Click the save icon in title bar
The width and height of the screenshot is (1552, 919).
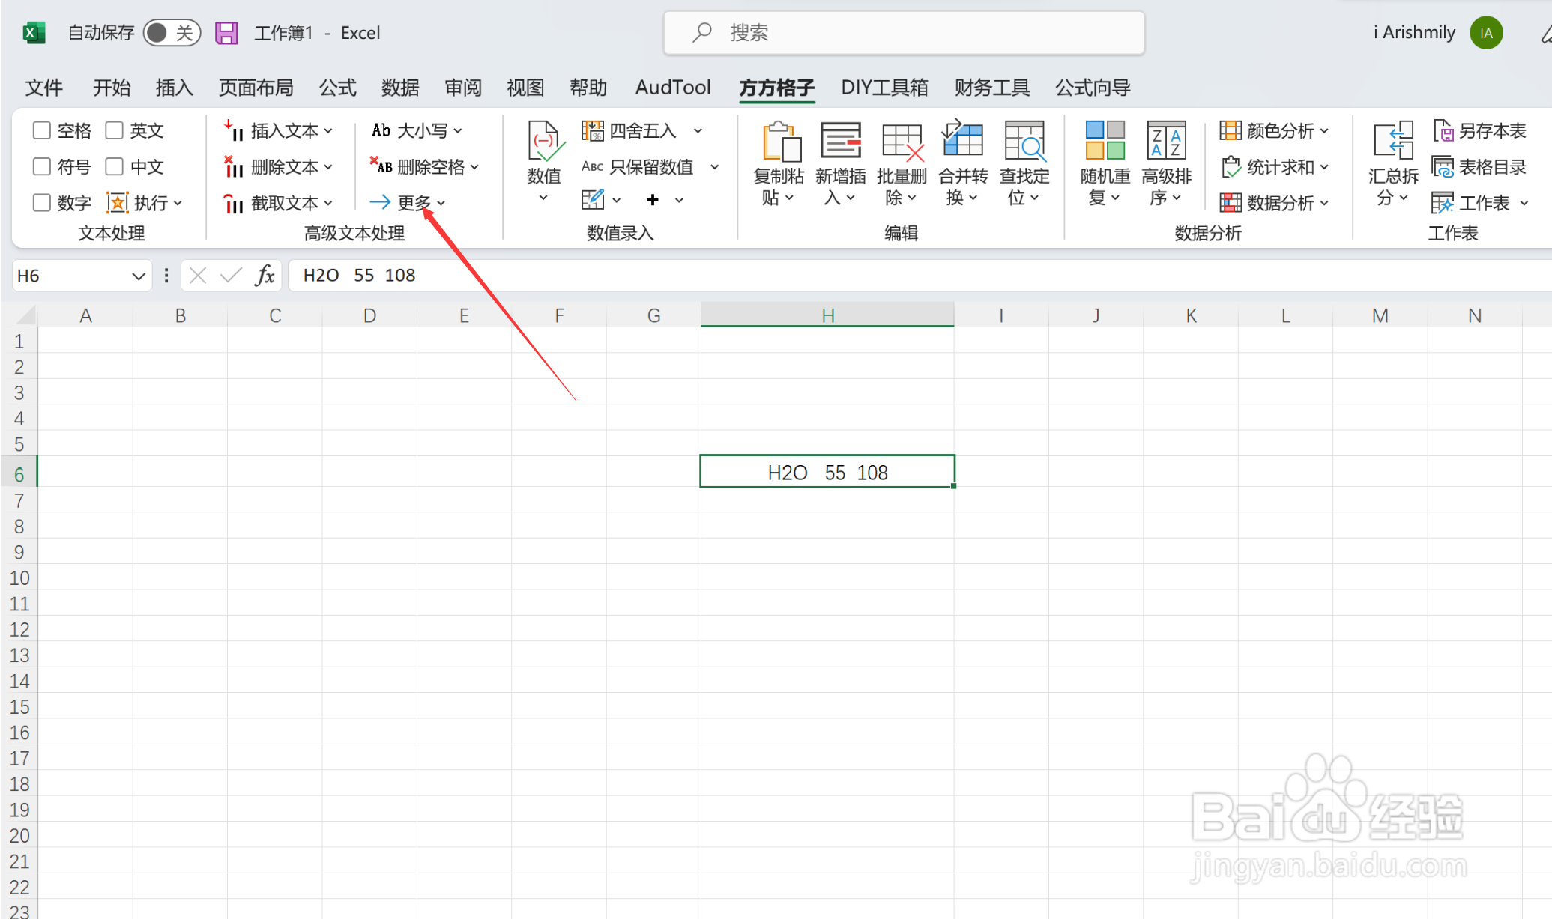pyautogui.click(x=226, y=33)
